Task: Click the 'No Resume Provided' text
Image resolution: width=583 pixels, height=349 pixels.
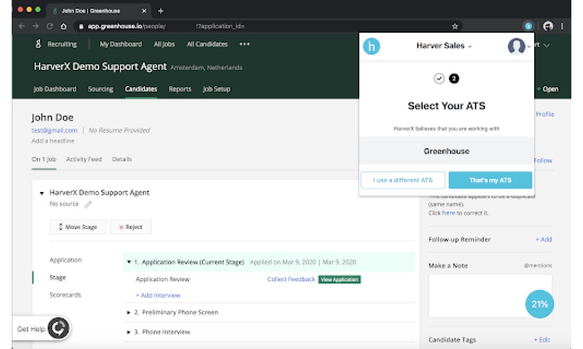Action: click(120, 130)
